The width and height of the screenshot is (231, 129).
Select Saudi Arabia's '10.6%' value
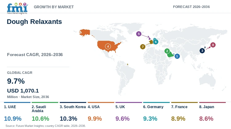click(40, 119)
